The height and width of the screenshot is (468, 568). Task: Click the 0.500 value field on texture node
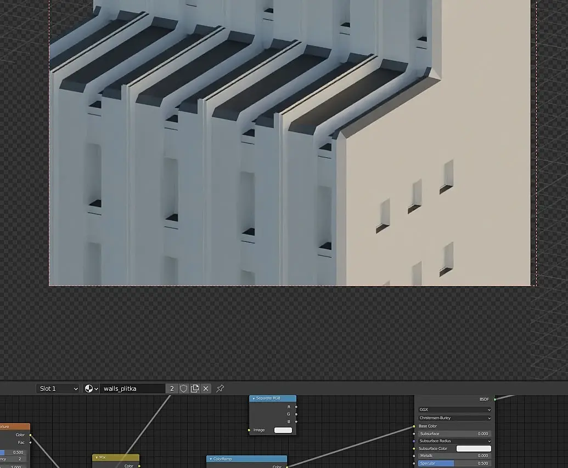coord(12,452)
